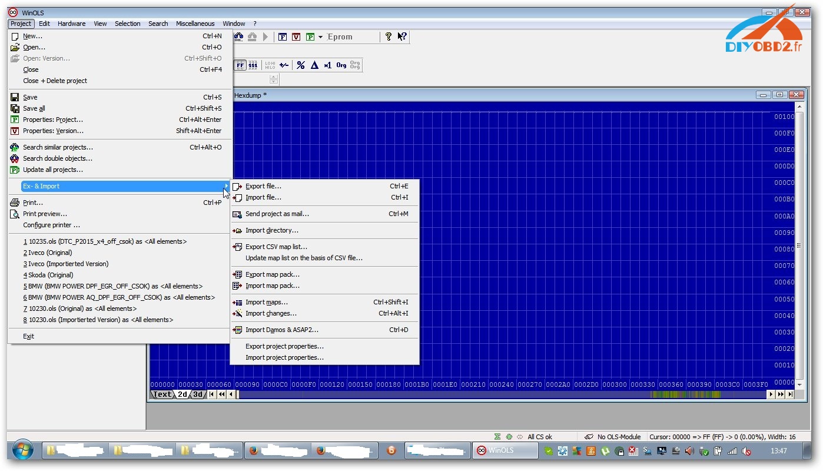The height and width of the screenshot is (471, 823).
Task: Click the volume speaker tray icon
Action: (689, 451)
